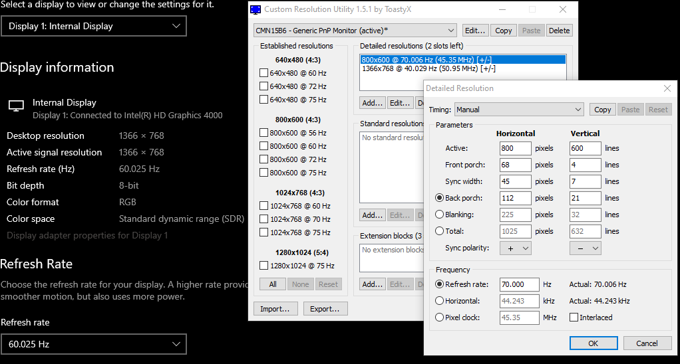Check the 1024x768 @ 70 Hz option
Screen dimensions: 680x364
(x=263, y=219)
